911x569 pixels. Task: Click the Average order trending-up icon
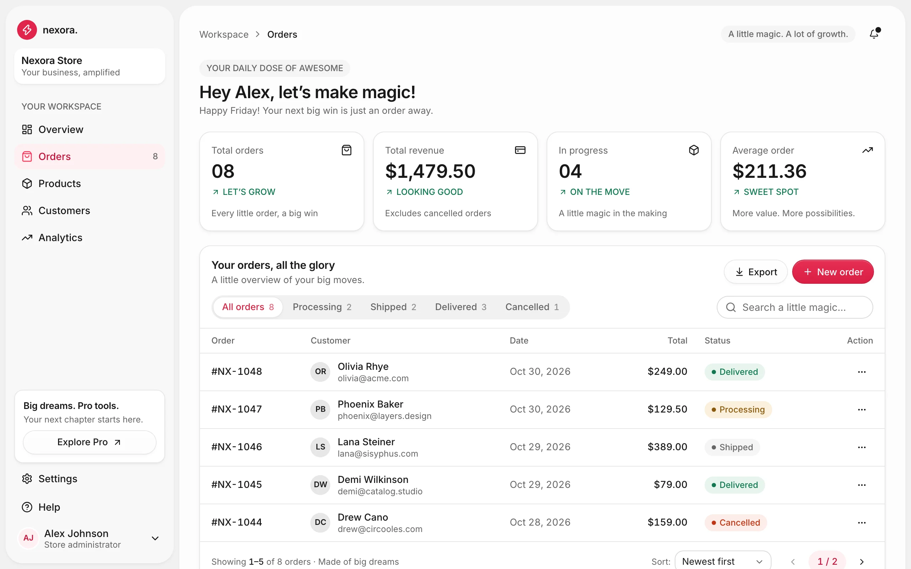(867, 150)
